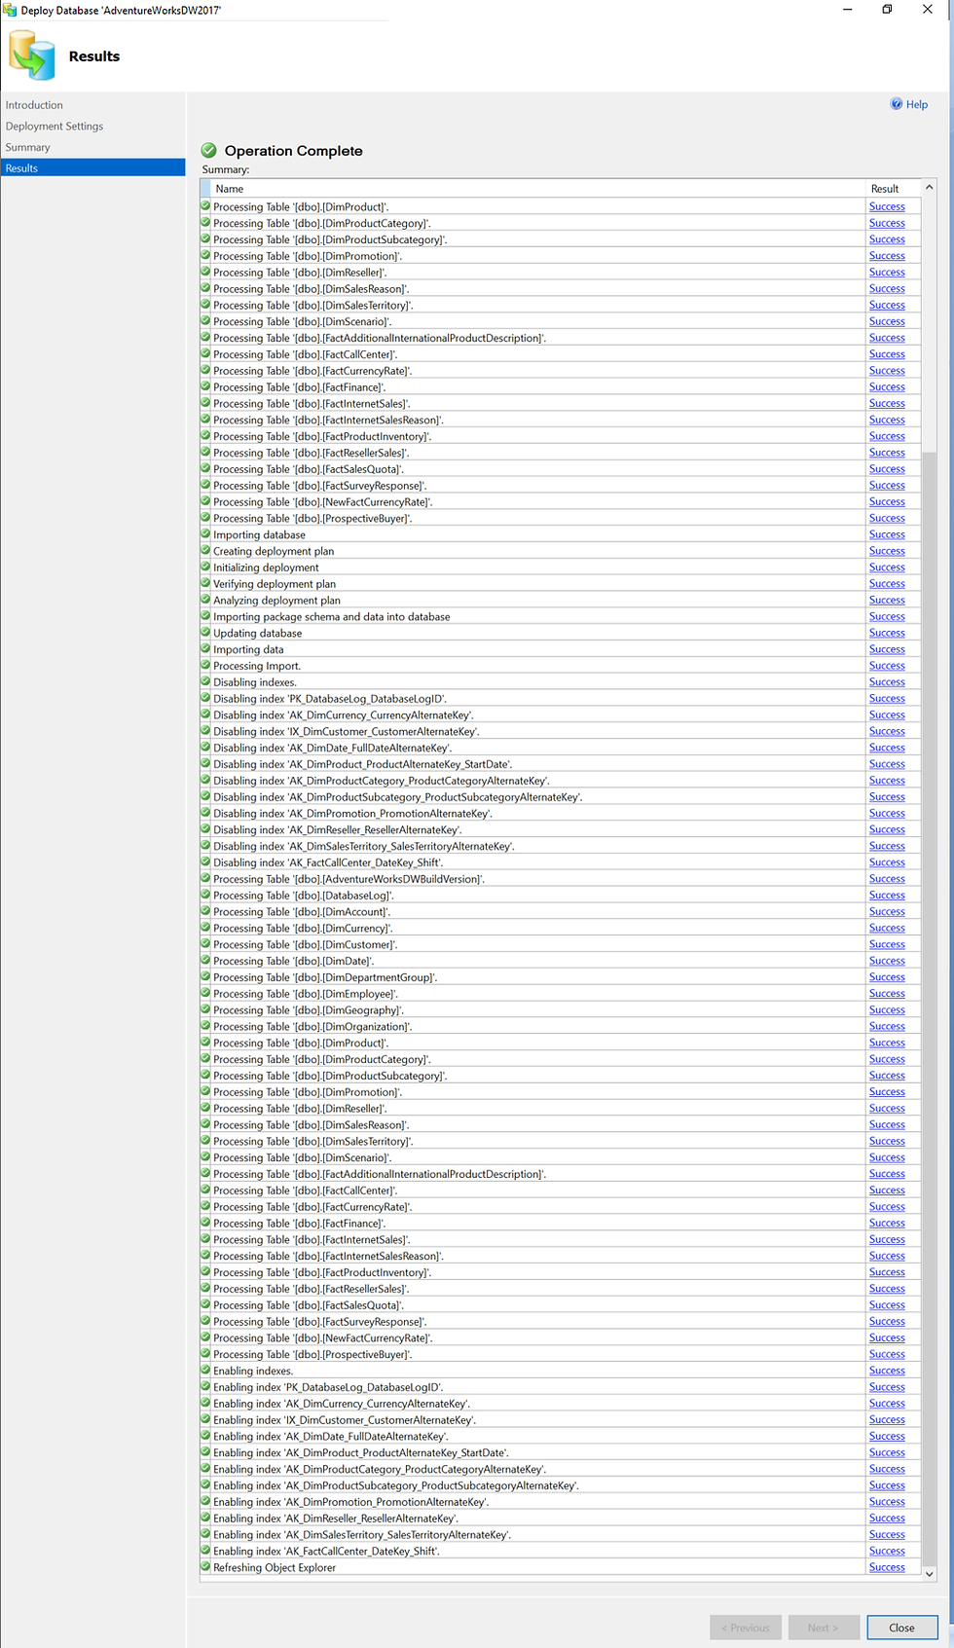Select row Disabling index 'AK_DimDate_FullDateAlternateKey'
The height and width of the screenshot is (1648, 954).
point(560,748)
